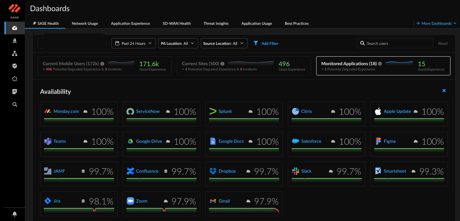
Task: Click the dashboard gauge icon in sidebar
Action: coord(14,28)
